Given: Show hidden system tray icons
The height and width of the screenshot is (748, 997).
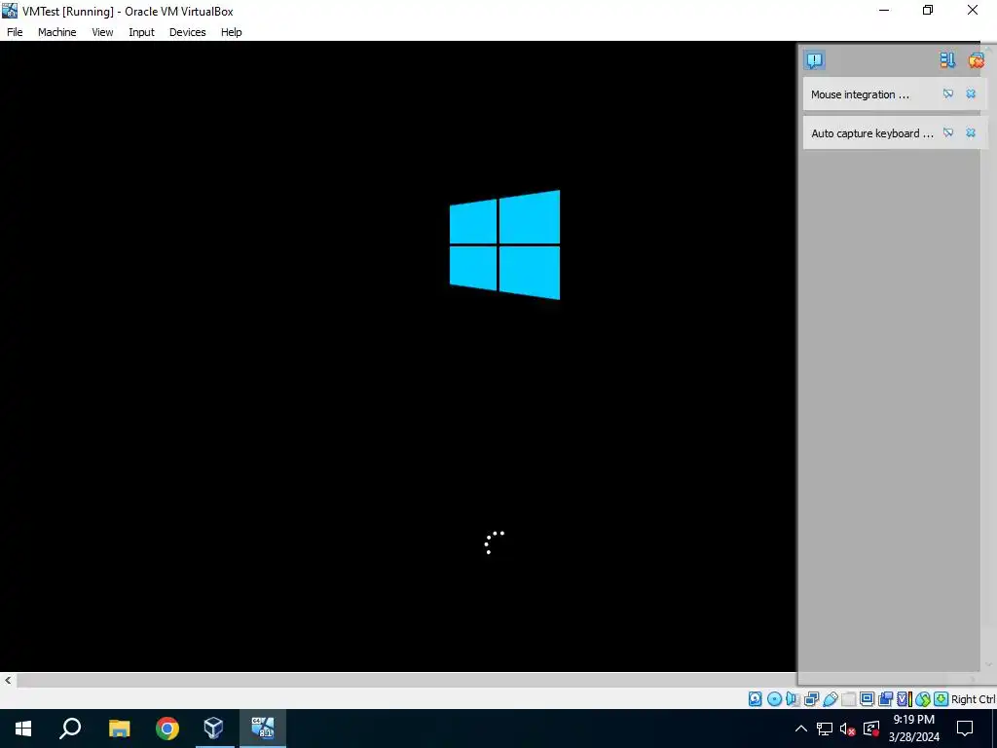Looking at the screenshot, I should point(801,729).
